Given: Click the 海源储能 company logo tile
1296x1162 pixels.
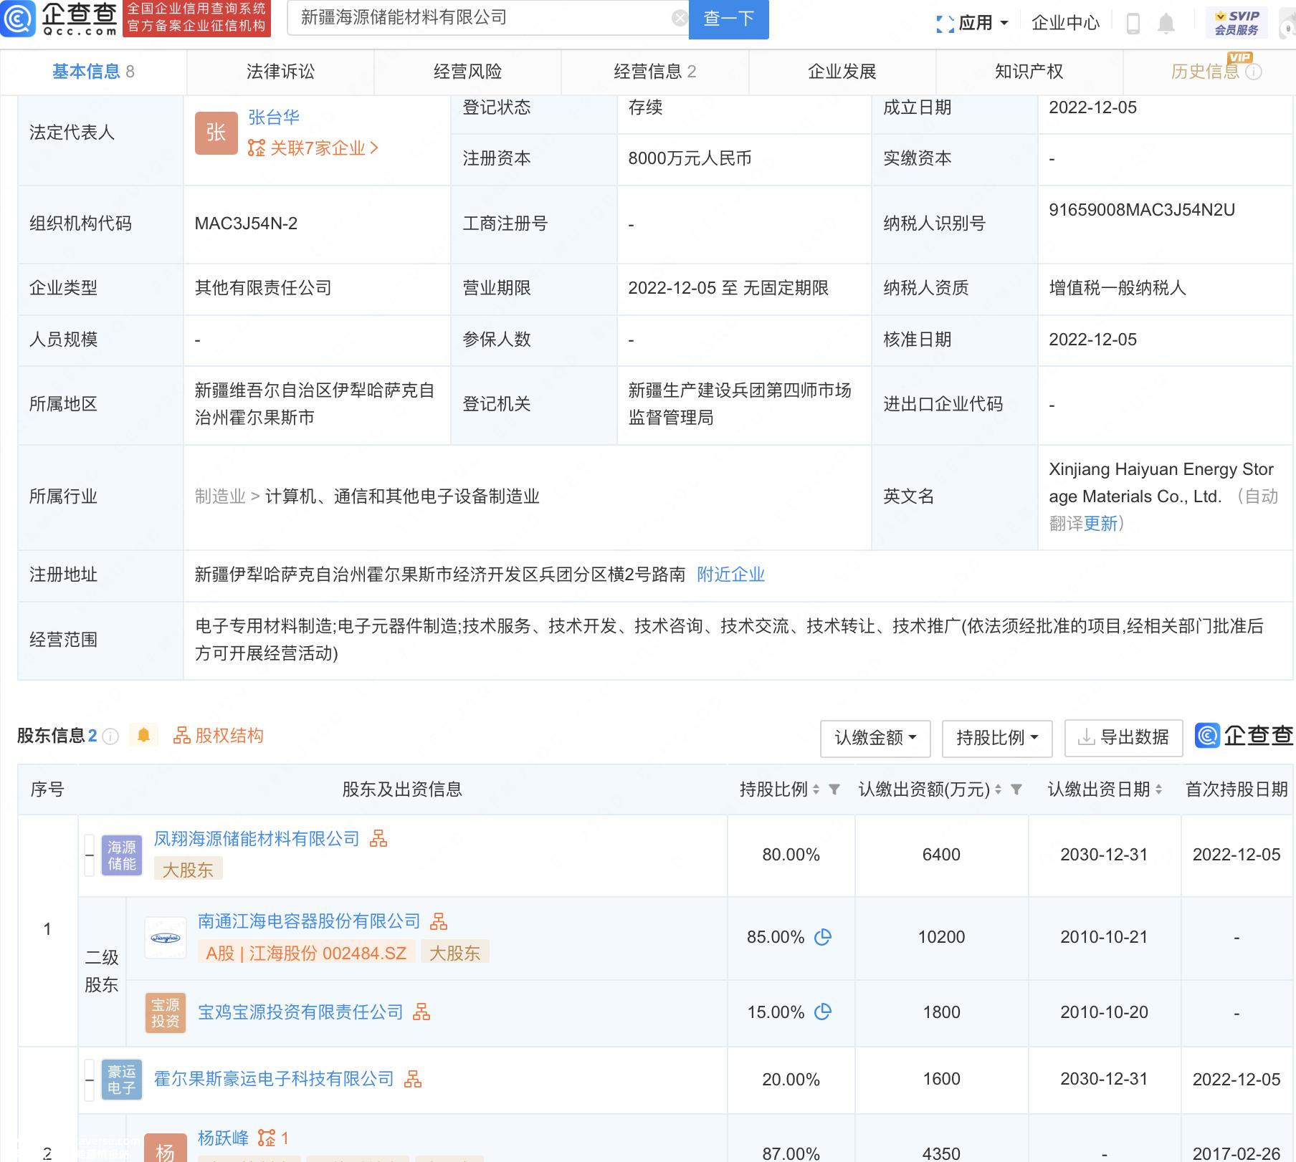Looking at the screenshot, I should coord(122,855).
